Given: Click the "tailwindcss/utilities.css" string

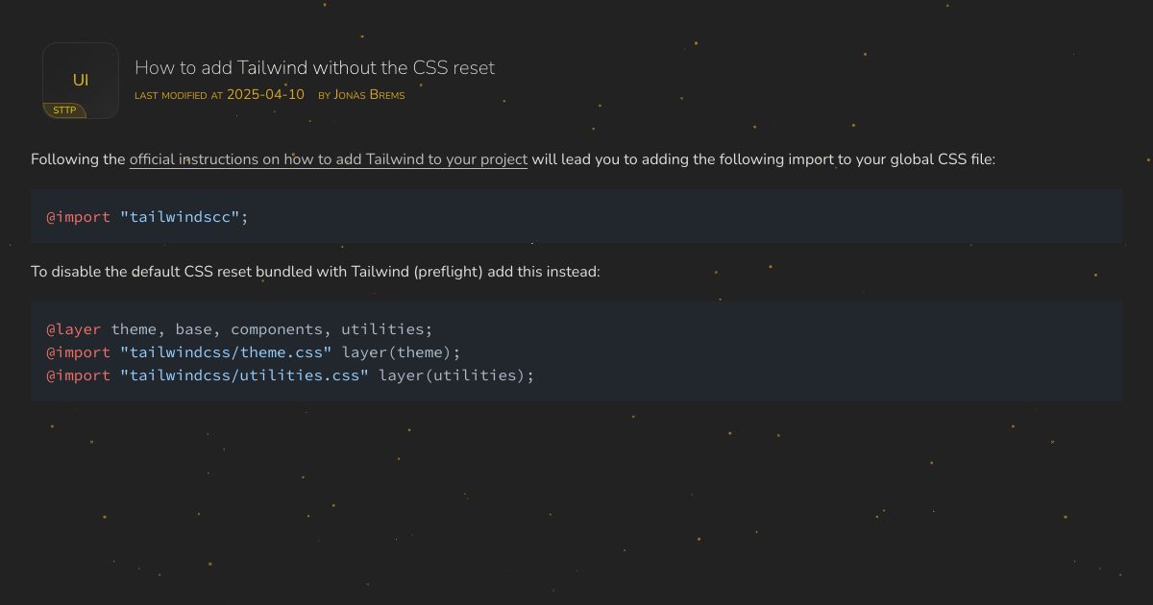Looking at the screenshot, I should pos(244,375).
